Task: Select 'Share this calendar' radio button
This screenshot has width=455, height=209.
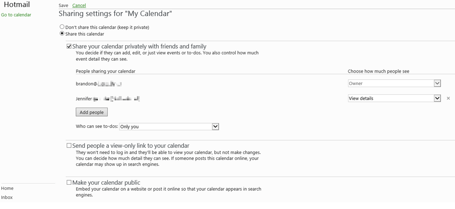Action: [x=62, y=34]
